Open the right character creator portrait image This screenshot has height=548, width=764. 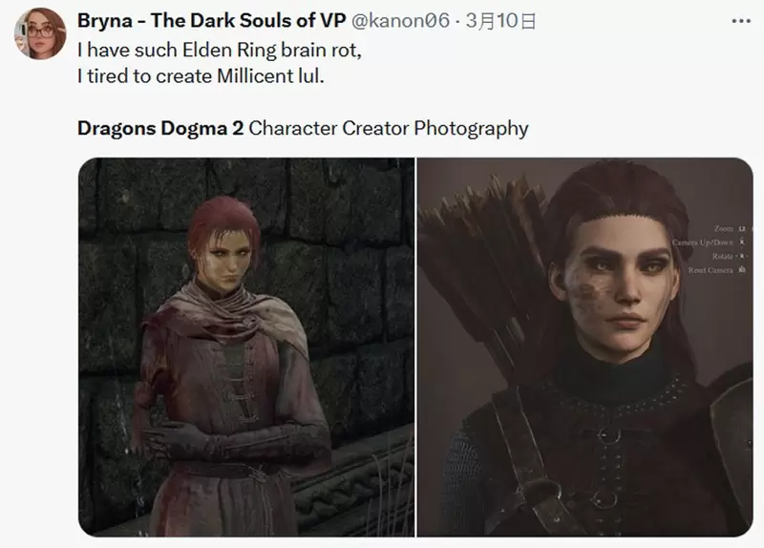point(585,347)
